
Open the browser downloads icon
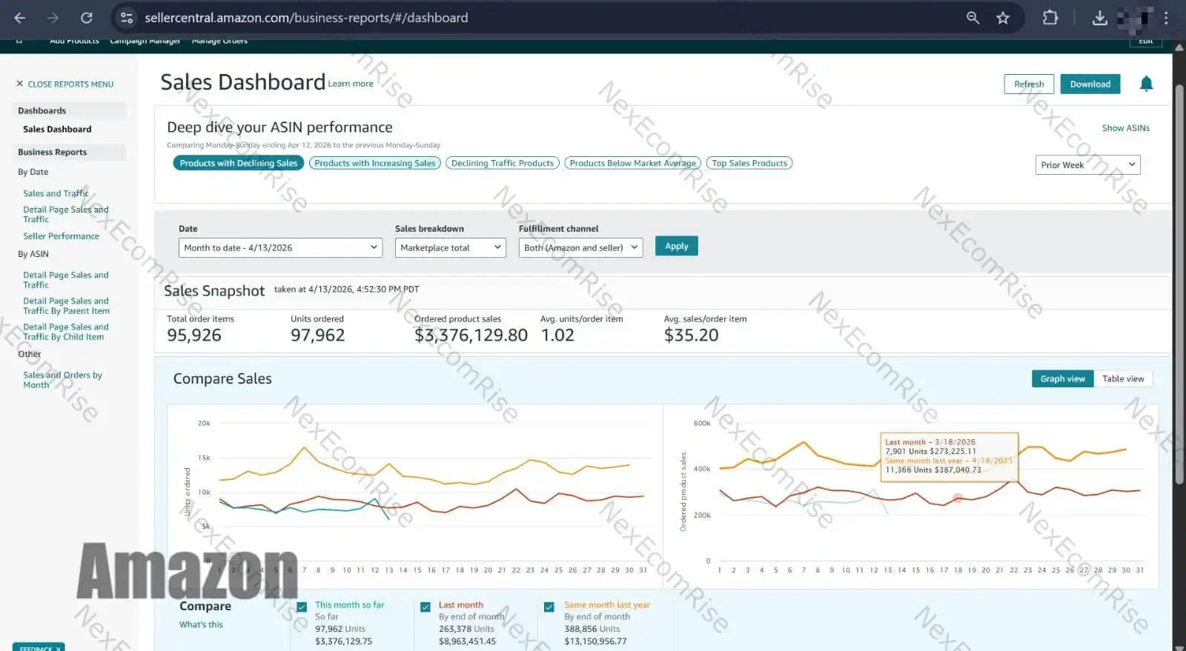pos(1100,18)
